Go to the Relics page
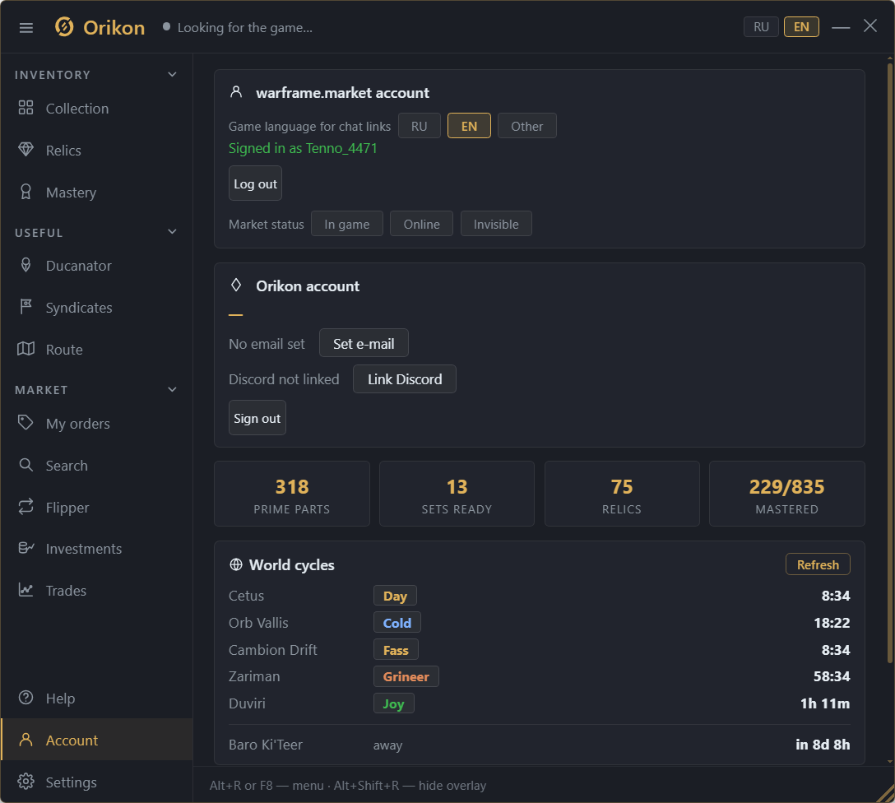Image resolution: width=895 pixels, height=803 pixels. 96,150
